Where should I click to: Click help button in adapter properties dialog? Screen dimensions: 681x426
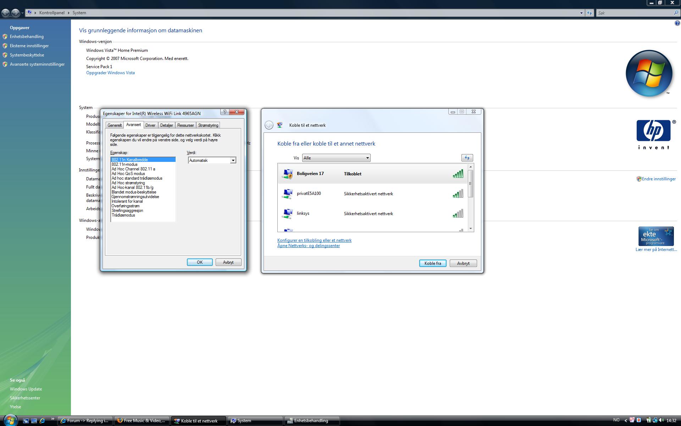coord(225,112)
